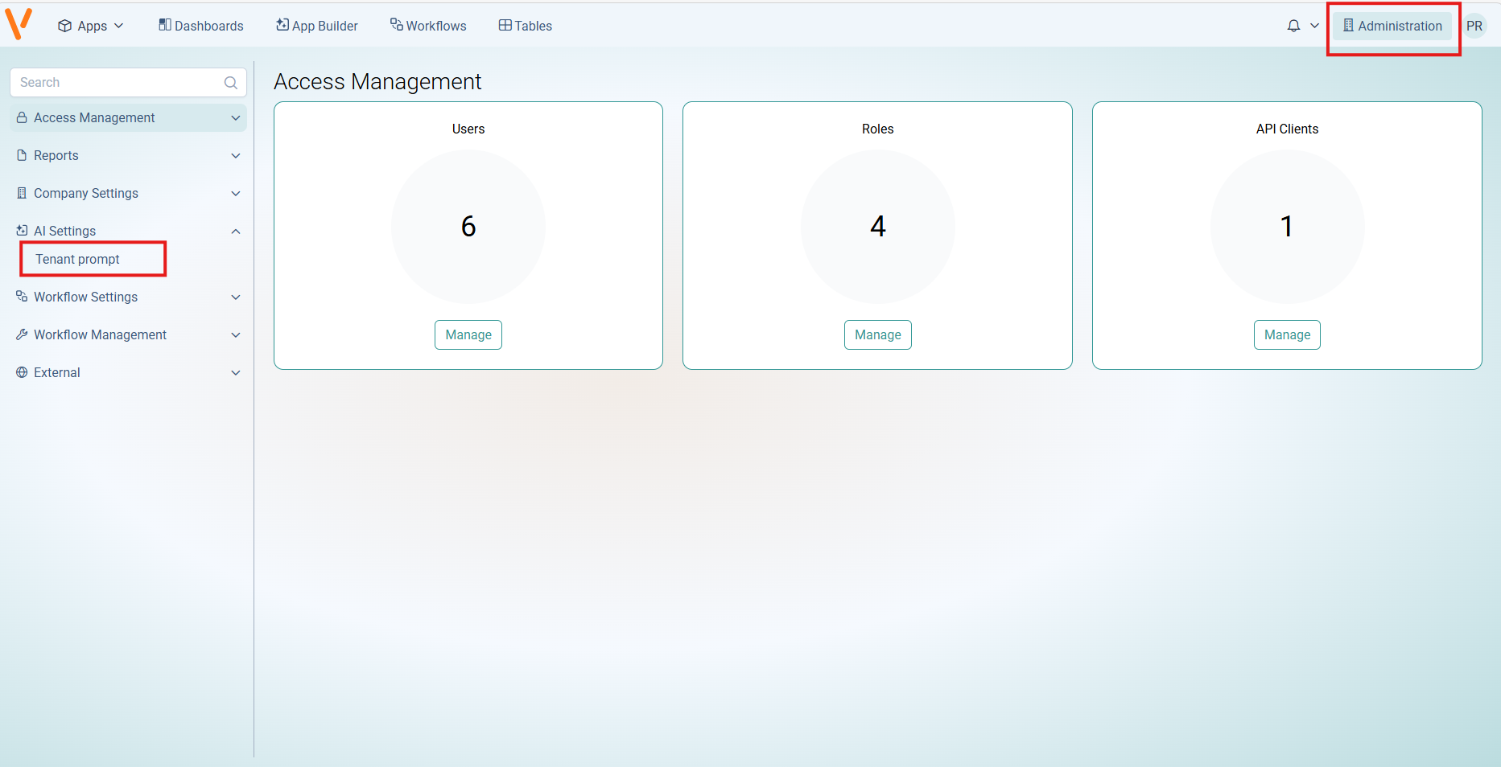This screenshot has height=767, width=1501.
Task: Click the Apps cube icon
Action: point(65,26)
